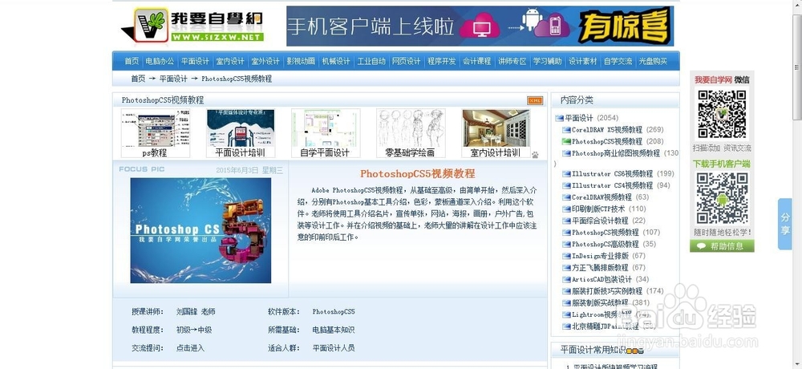Click the icon beside Illustrator CS6视频教程

click(566, 174)
